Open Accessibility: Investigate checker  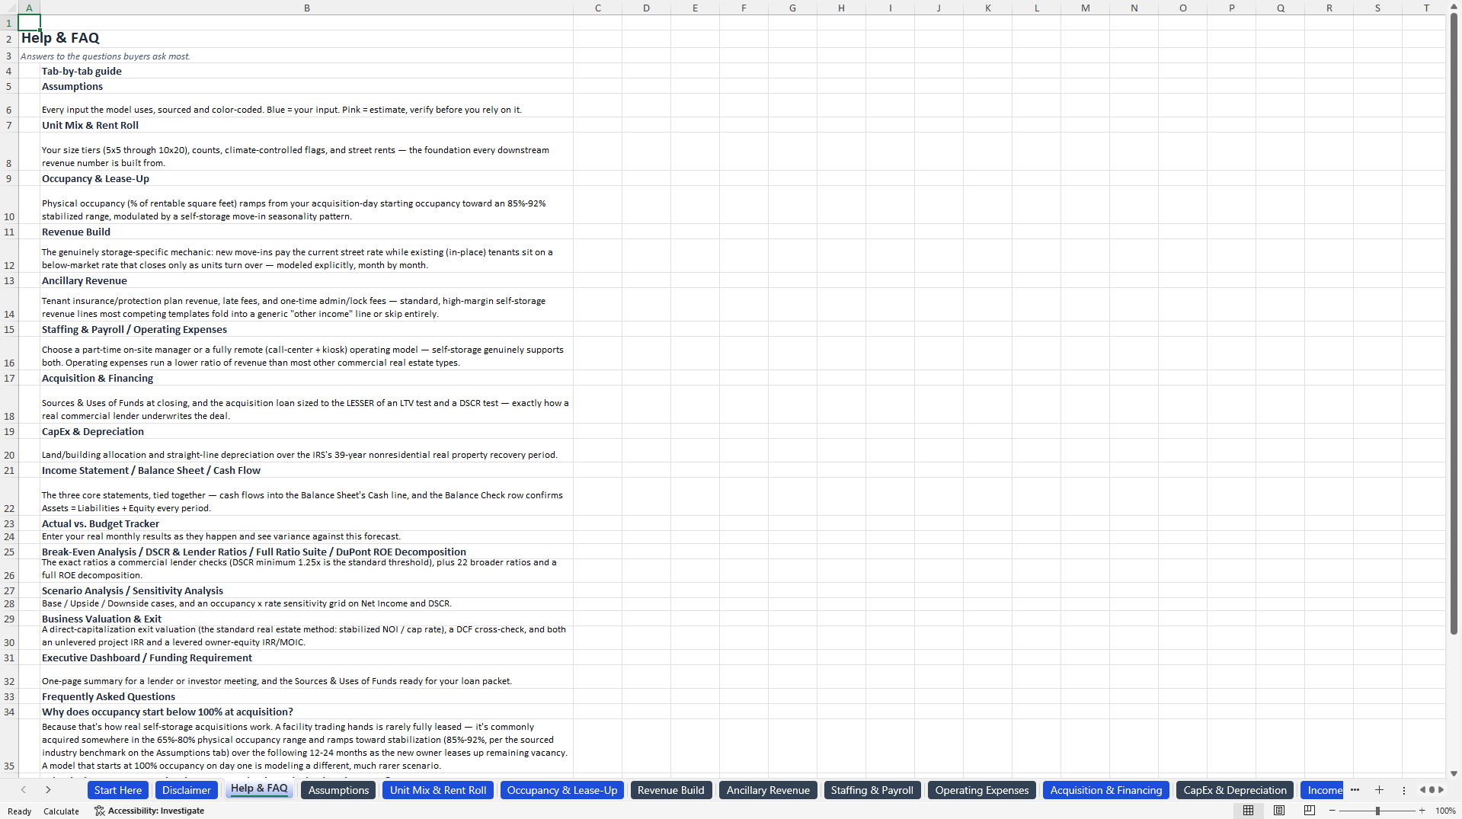point(149,811)
